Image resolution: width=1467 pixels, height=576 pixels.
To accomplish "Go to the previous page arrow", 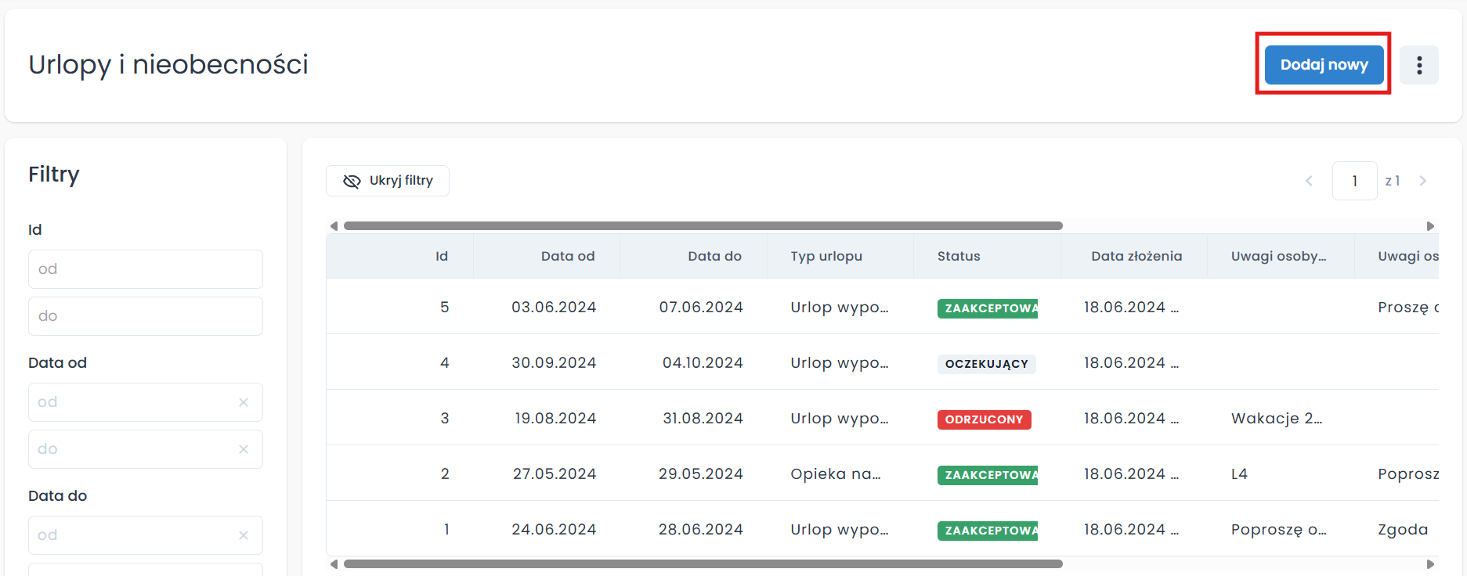I will (1309, 181).
